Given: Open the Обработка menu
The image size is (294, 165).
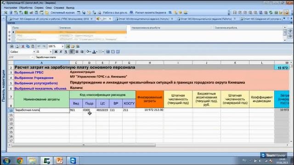Looking at the screenshot, I should tap(26, 8).
